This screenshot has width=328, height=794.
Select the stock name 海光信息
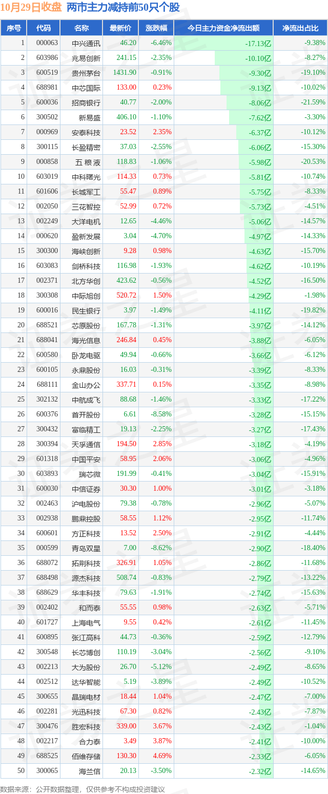86,340
